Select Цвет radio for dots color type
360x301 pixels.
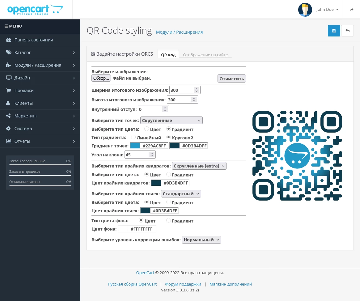[x=146, y=129]
